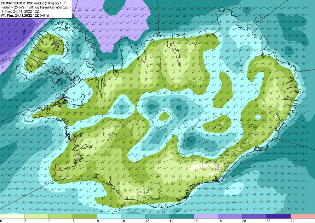
Task: Pick the indigo 22–24 m/s legend swatch
Action: click(x=278, y=216)
